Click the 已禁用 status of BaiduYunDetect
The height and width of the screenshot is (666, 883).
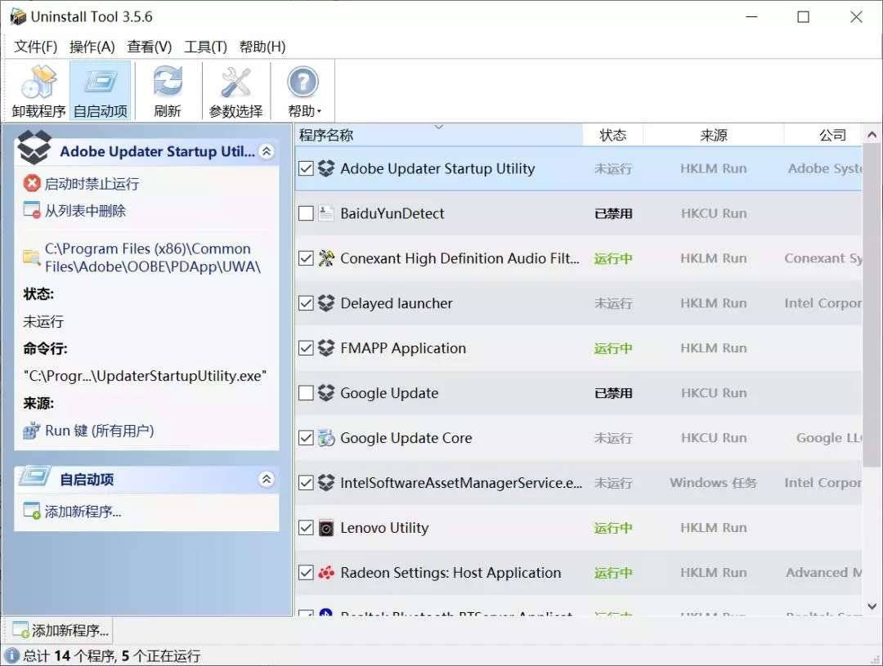click(613, 213)
